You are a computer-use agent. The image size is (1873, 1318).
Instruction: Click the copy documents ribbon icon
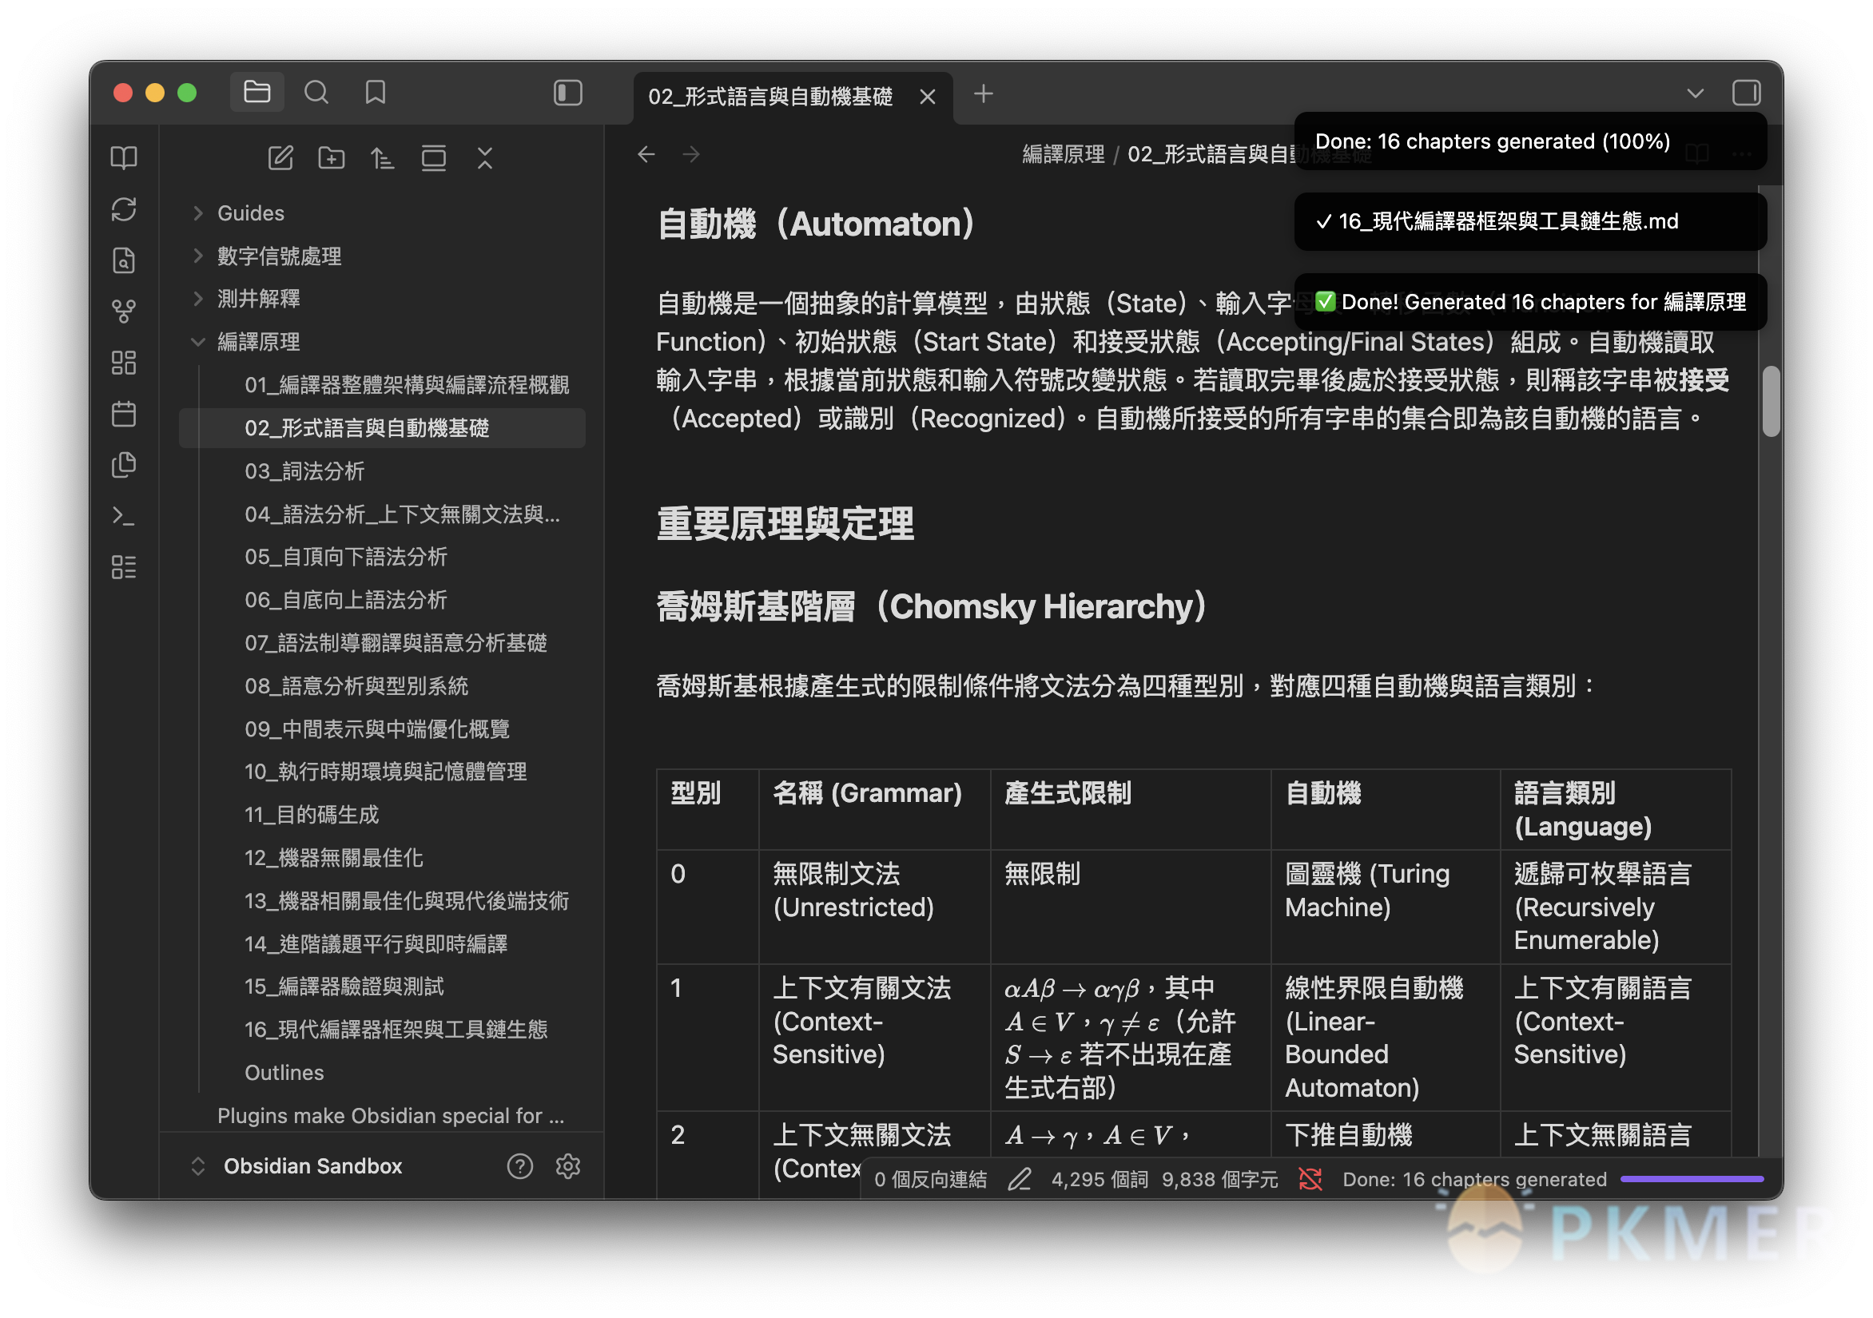(x=124, y=466)
